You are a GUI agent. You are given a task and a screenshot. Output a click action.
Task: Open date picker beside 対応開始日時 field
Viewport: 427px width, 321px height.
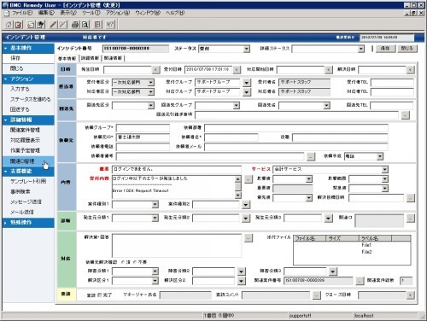tap(329, 69)
